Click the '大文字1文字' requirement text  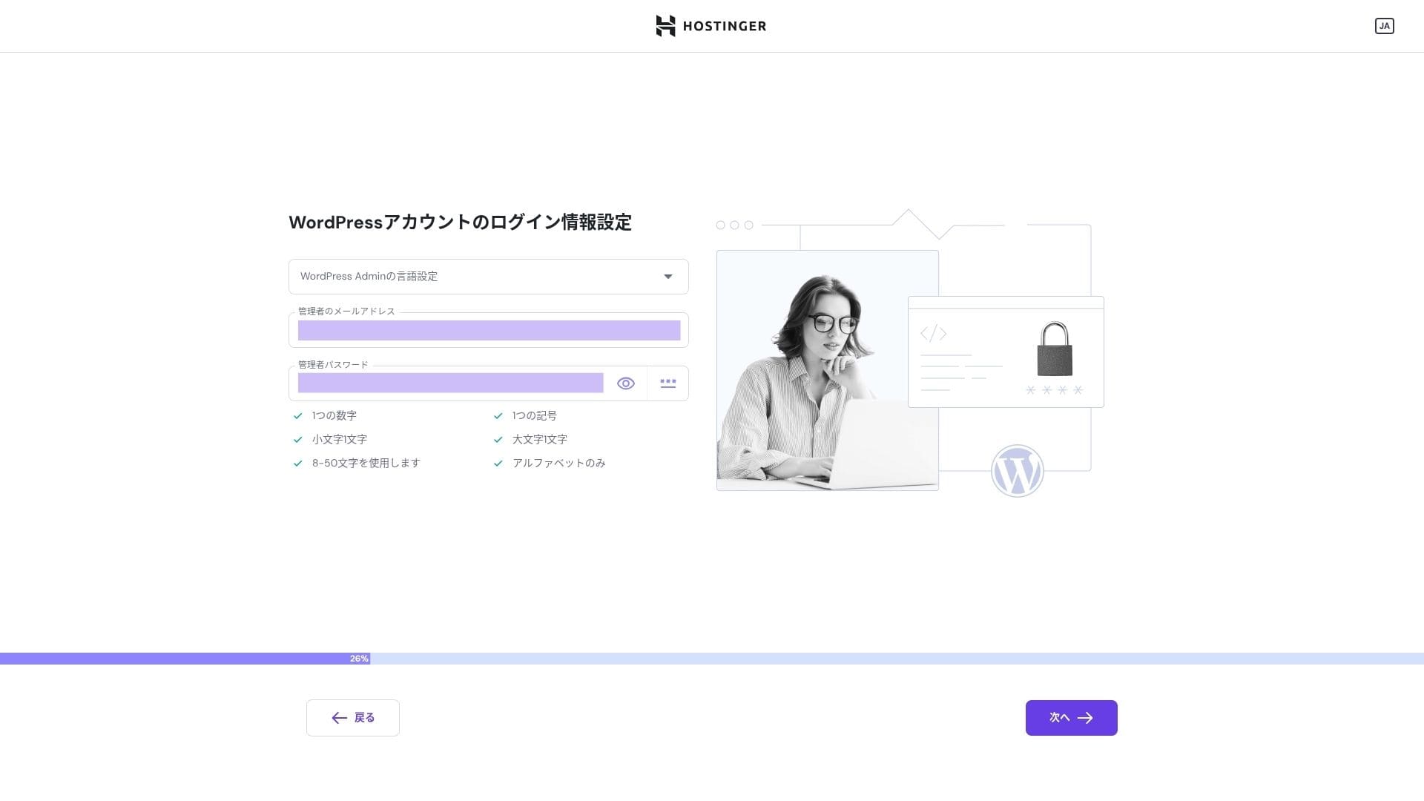pyautogui.click(x=540, y=440)
